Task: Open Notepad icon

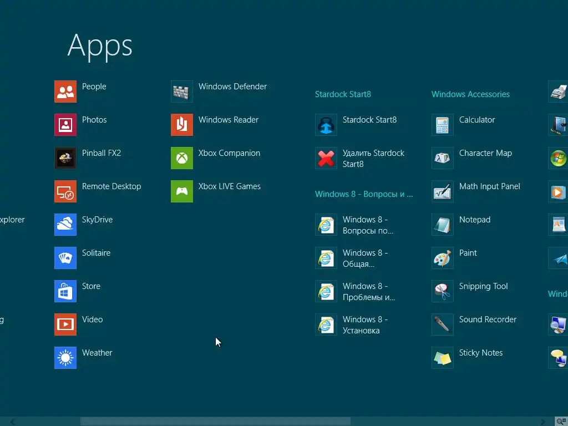Action: tap(442, 225)
